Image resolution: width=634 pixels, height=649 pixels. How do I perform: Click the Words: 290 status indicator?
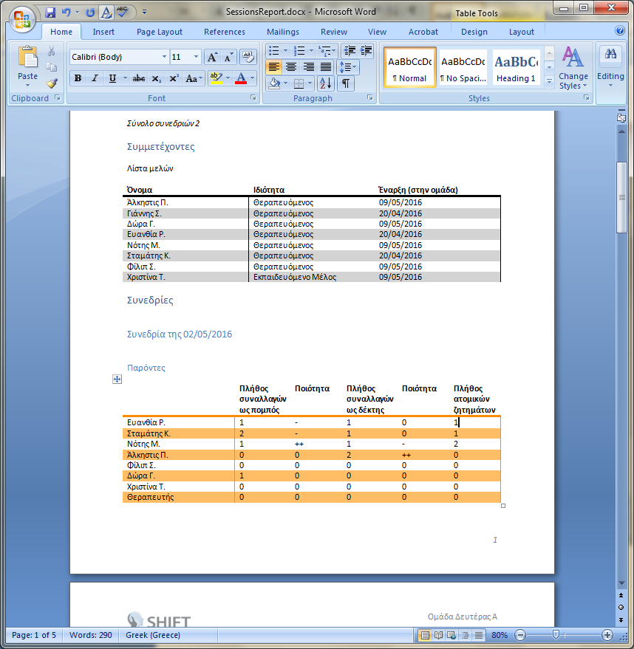90,635
